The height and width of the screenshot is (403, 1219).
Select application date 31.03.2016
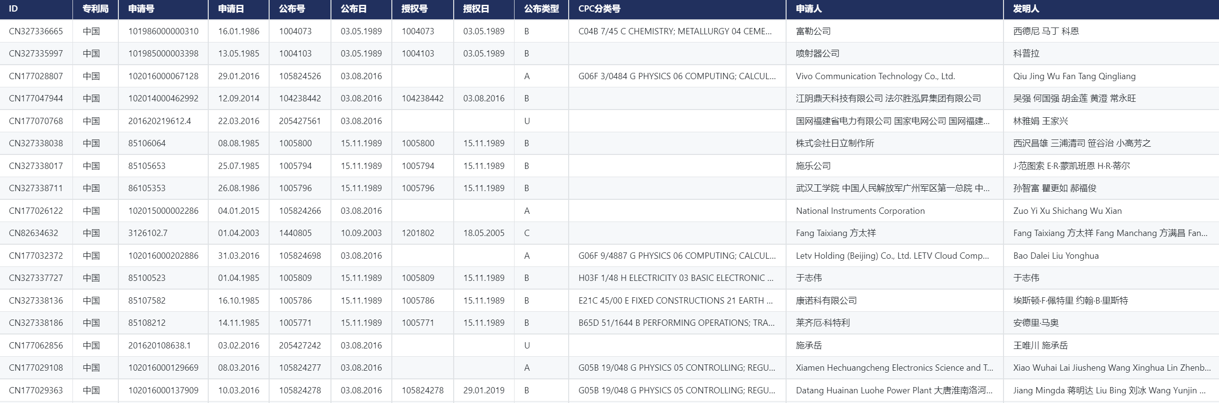pyautogui.click(x=239, y=256)
